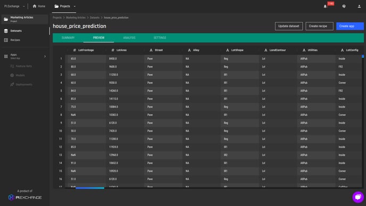Image resolution: width=366 pixels, height=206 pixels.
Task: Click LotArea cell 14260.0 in row 5
Action: (125, 90)
